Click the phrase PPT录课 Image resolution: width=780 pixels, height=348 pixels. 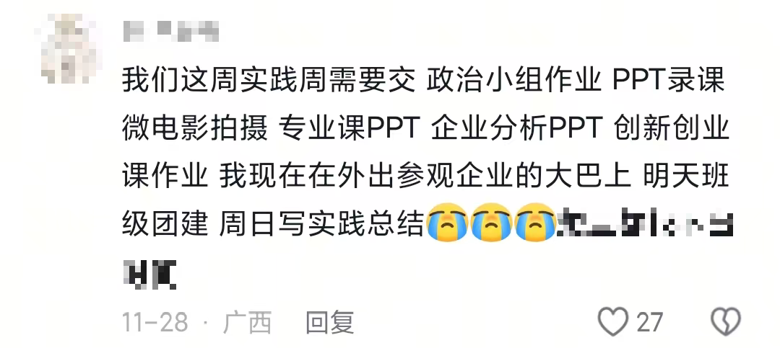pos(668,81)
